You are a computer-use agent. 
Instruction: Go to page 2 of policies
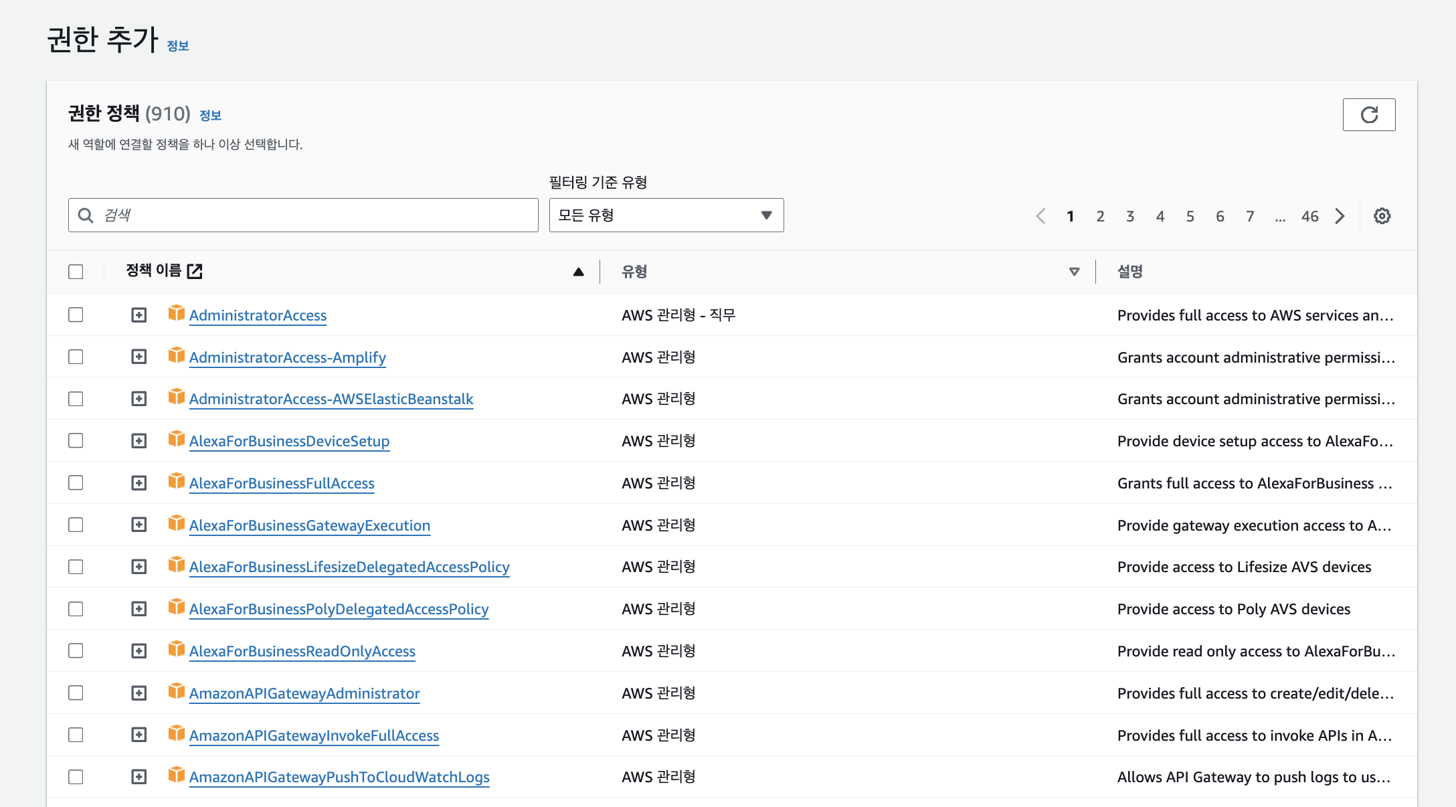click(1100, 216)
